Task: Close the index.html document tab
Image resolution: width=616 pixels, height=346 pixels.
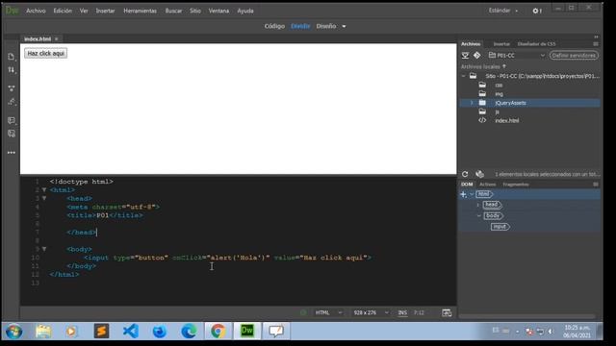Action: (57, 38)
